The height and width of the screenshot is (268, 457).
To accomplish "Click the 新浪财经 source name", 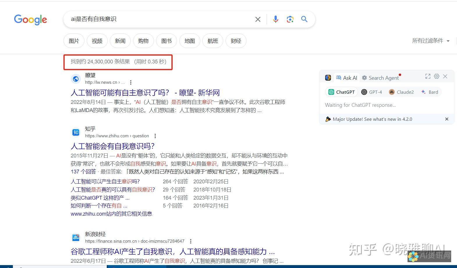I will pos(95,234).
